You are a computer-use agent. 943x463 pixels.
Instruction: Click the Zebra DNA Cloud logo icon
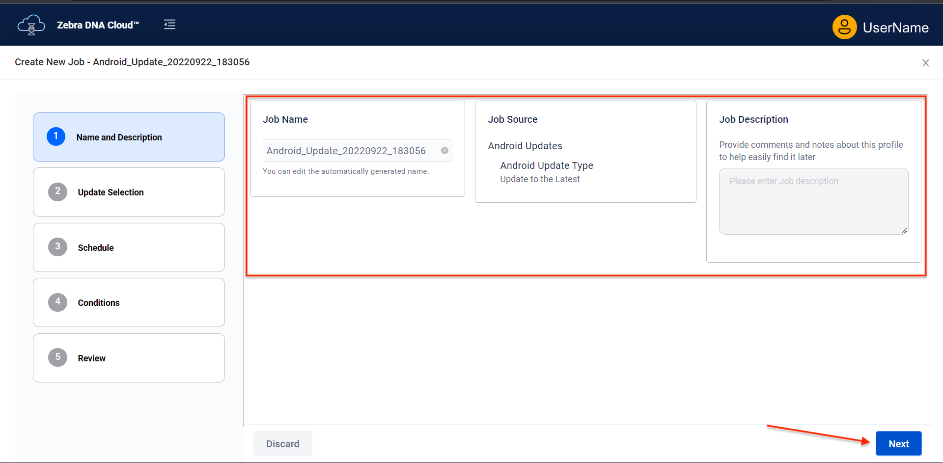(31, 25)
